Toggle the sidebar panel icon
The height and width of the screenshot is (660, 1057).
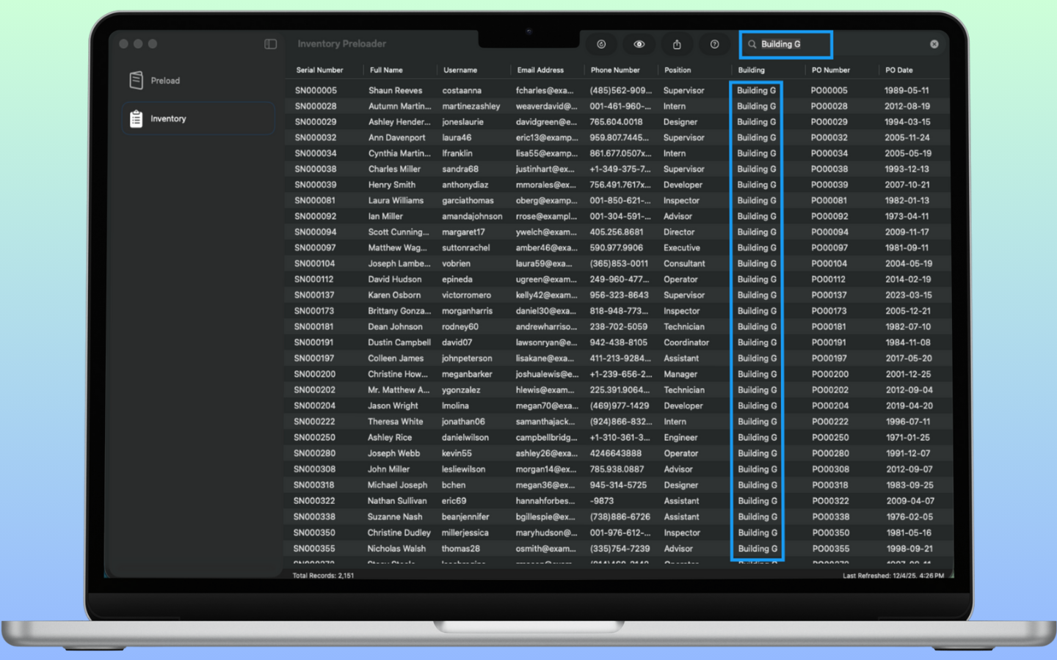pos(270,44)
